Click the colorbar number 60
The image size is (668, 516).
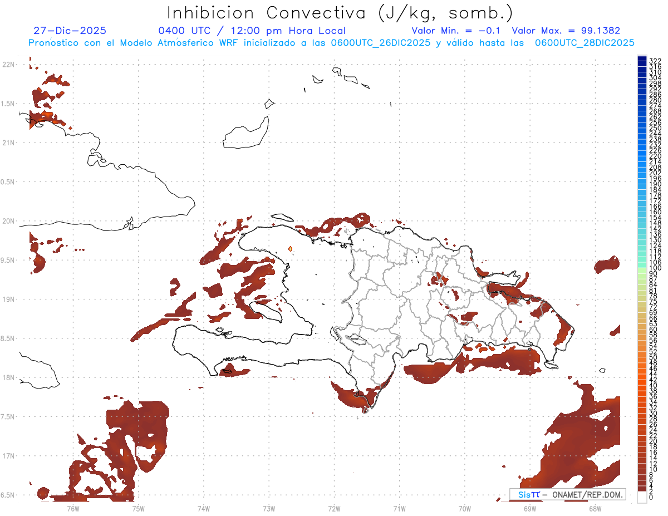[x=654, y=330]
